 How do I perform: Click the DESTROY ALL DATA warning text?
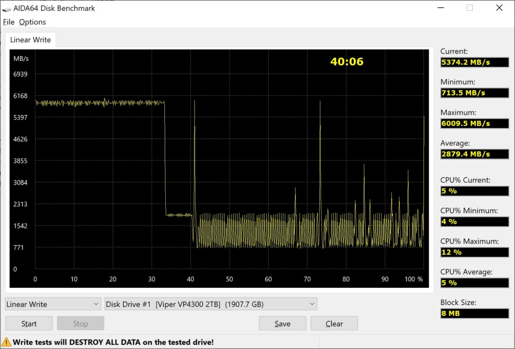(x=112, y=342)
